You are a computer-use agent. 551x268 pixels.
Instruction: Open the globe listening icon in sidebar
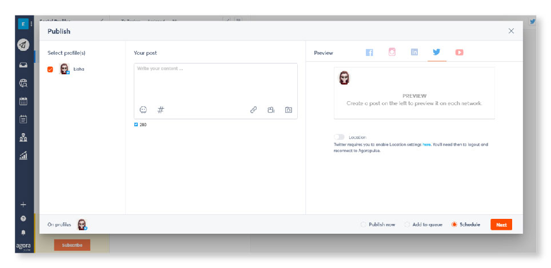pos(23,83)
